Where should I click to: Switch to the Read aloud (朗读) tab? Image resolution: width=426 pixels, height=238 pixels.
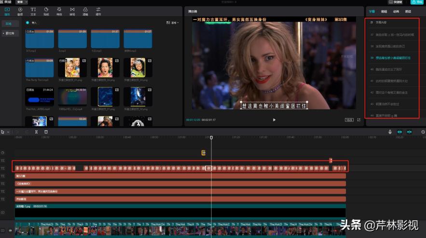(x=408, y=12)
